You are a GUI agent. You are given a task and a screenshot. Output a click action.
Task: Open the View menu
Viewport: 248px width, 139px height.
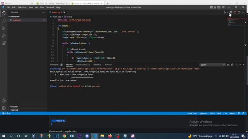(31, 7)
